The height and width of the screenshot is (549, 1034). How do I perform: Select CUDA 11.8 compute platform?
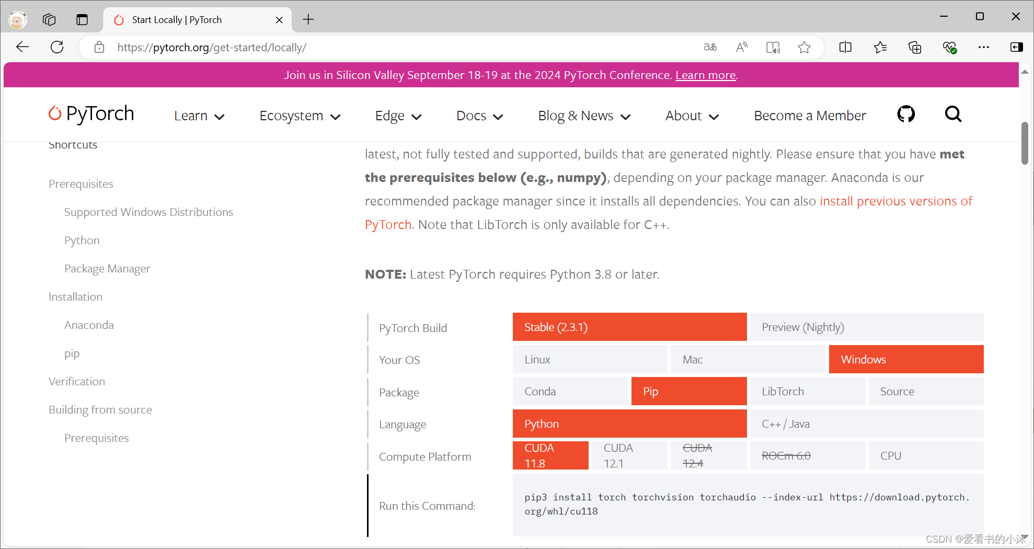550,456
